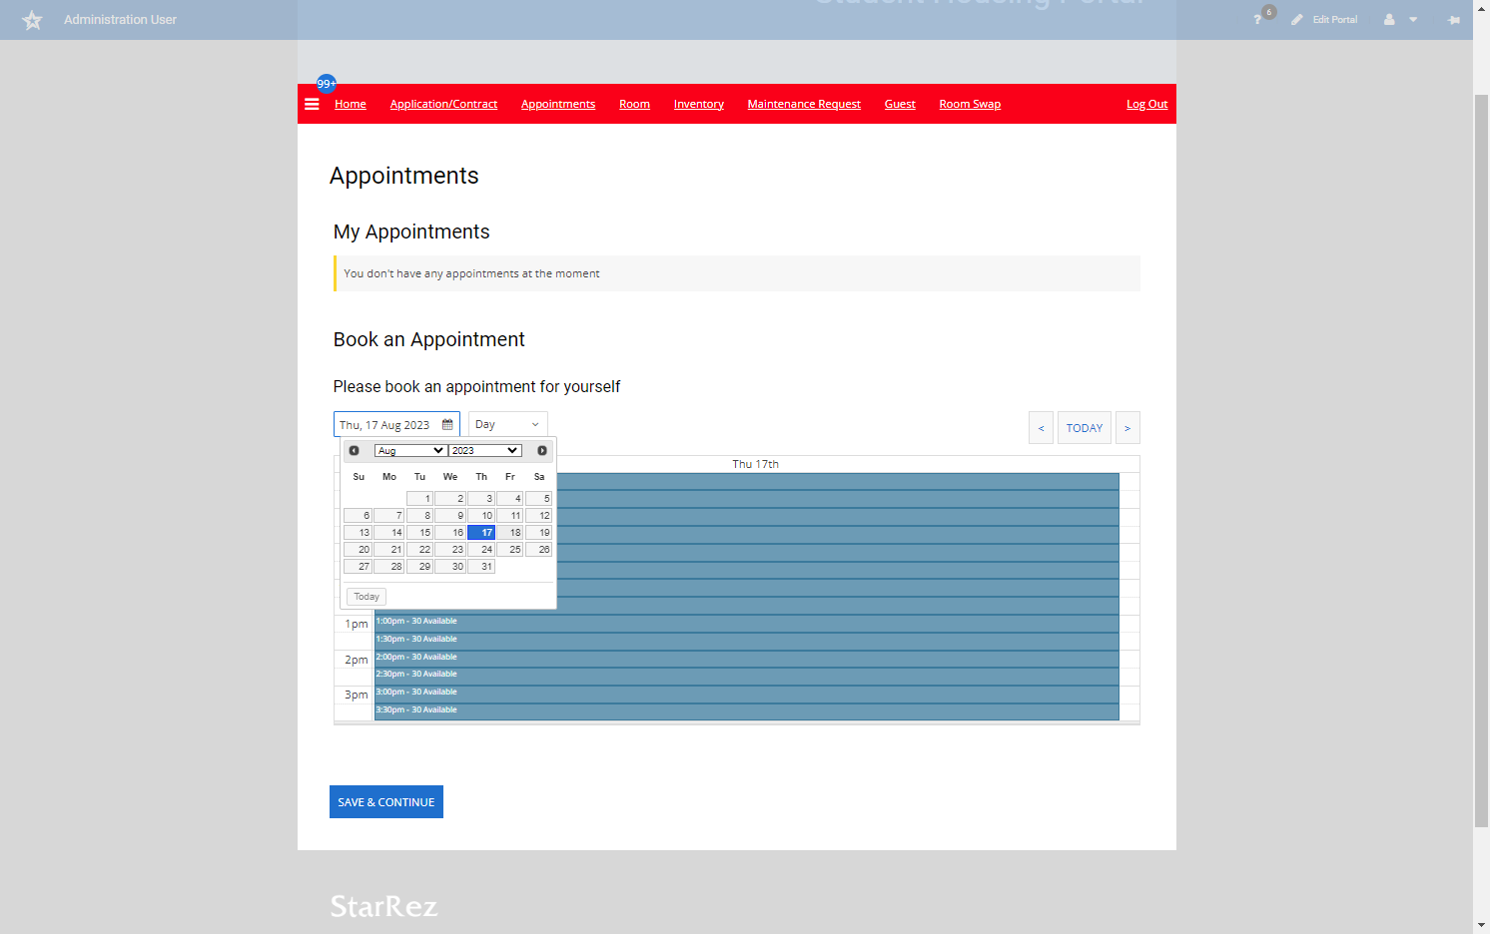This screenshot has width=1490, height=934.
Task: Open the help question mark icon
Action: point(1257,20)
